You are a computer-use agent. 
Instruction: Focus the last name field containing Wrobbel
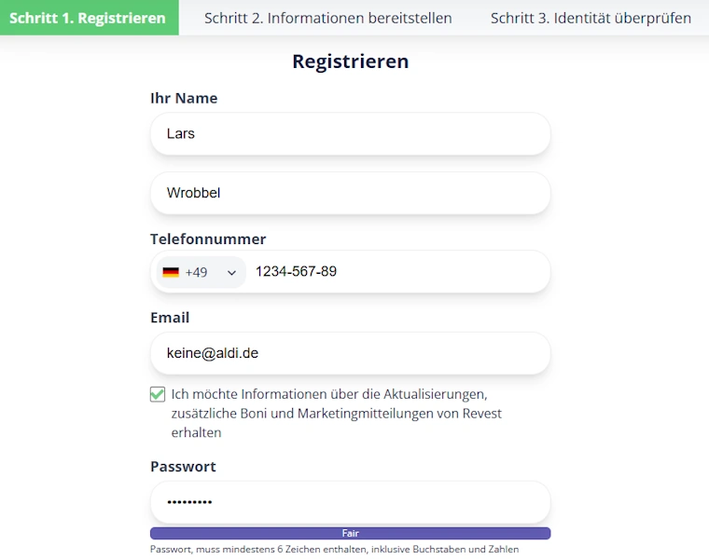click(350, 193)
